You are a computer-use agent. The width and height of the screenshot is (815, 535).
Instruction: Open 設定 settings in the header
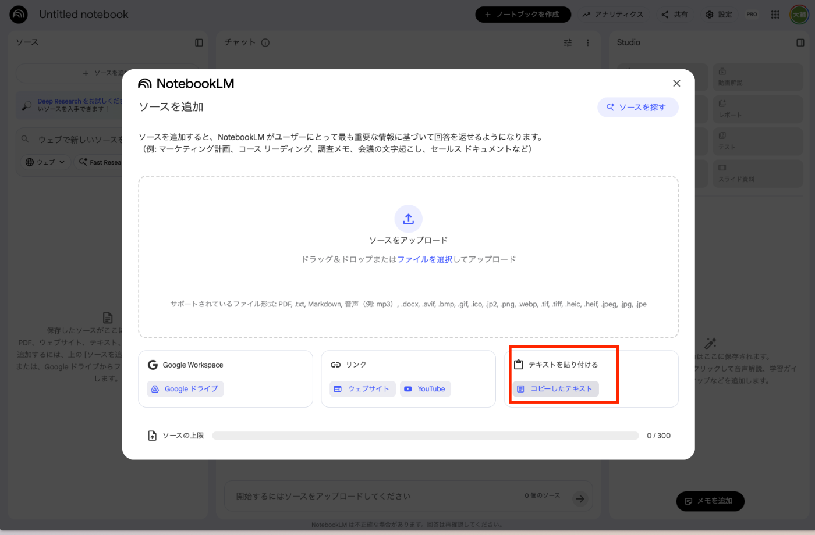[719, 15]
